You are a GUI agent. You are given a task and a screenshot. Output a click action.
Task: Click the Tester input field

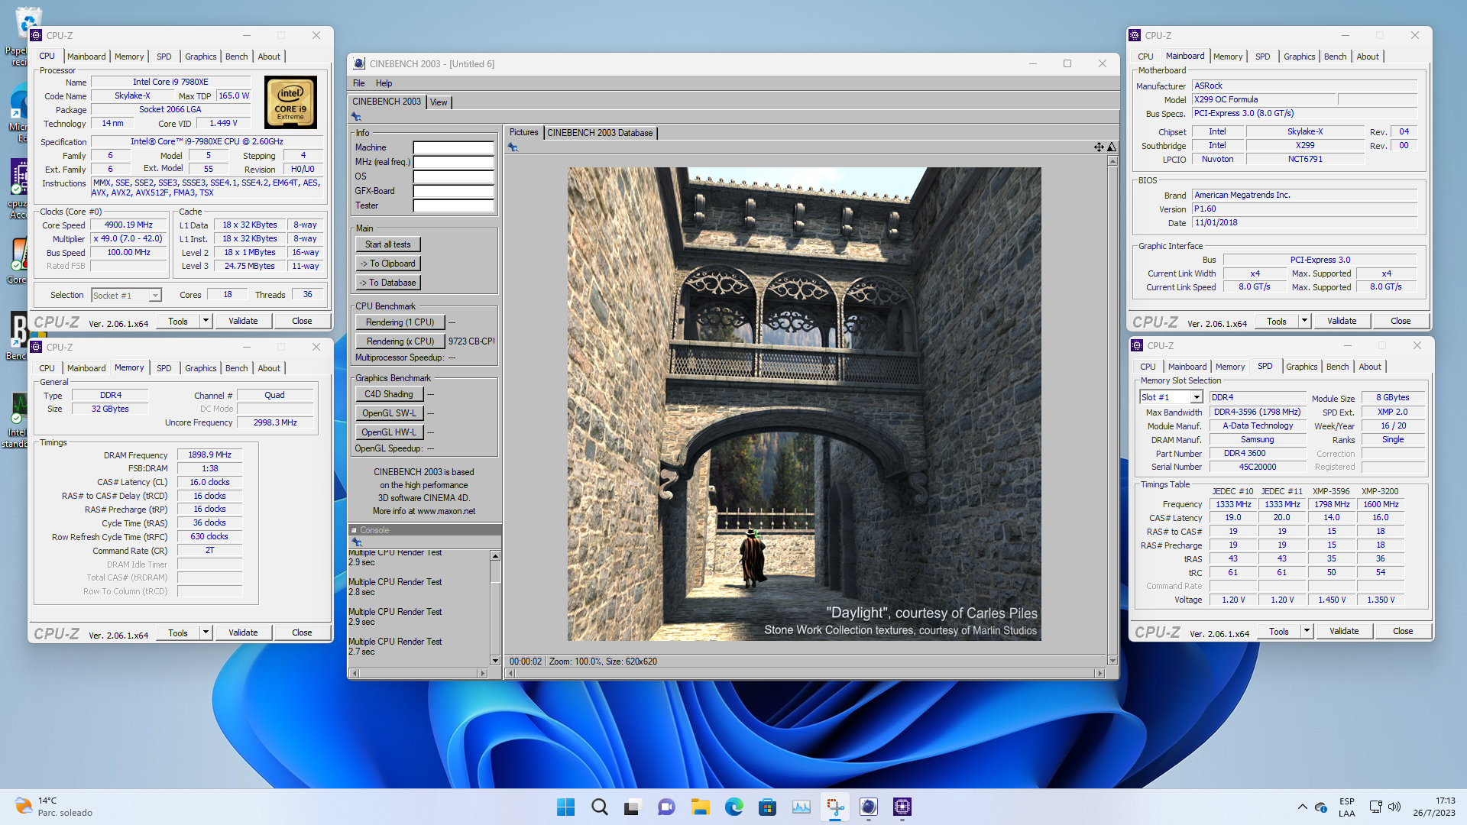coord(454,205)
